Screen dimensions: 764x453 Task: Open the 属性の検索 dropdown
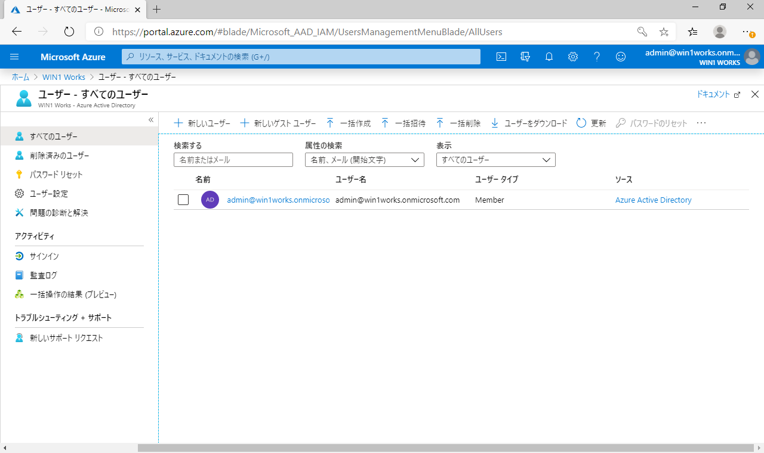tap(365, 160)
